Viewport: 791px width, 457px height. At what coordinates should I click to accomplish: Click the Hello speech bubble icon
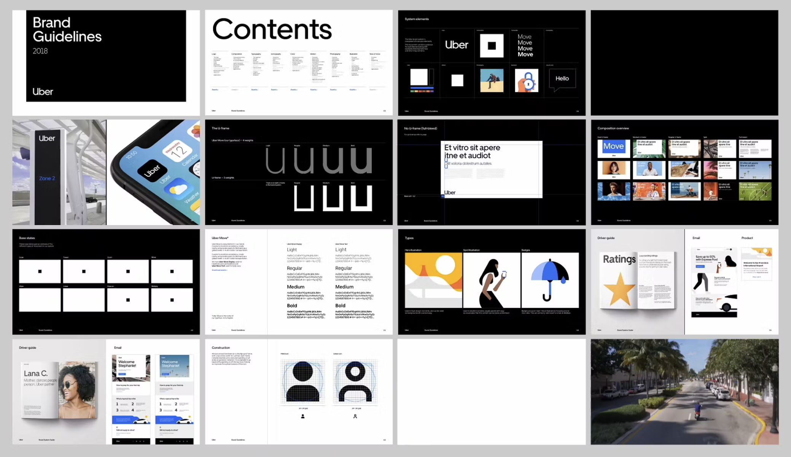tap(562, 79)
